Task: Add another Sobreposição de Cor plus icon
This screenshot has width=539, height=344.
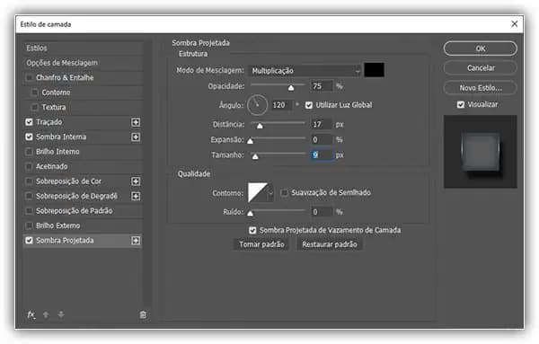Action: click(x=136, y=181)
